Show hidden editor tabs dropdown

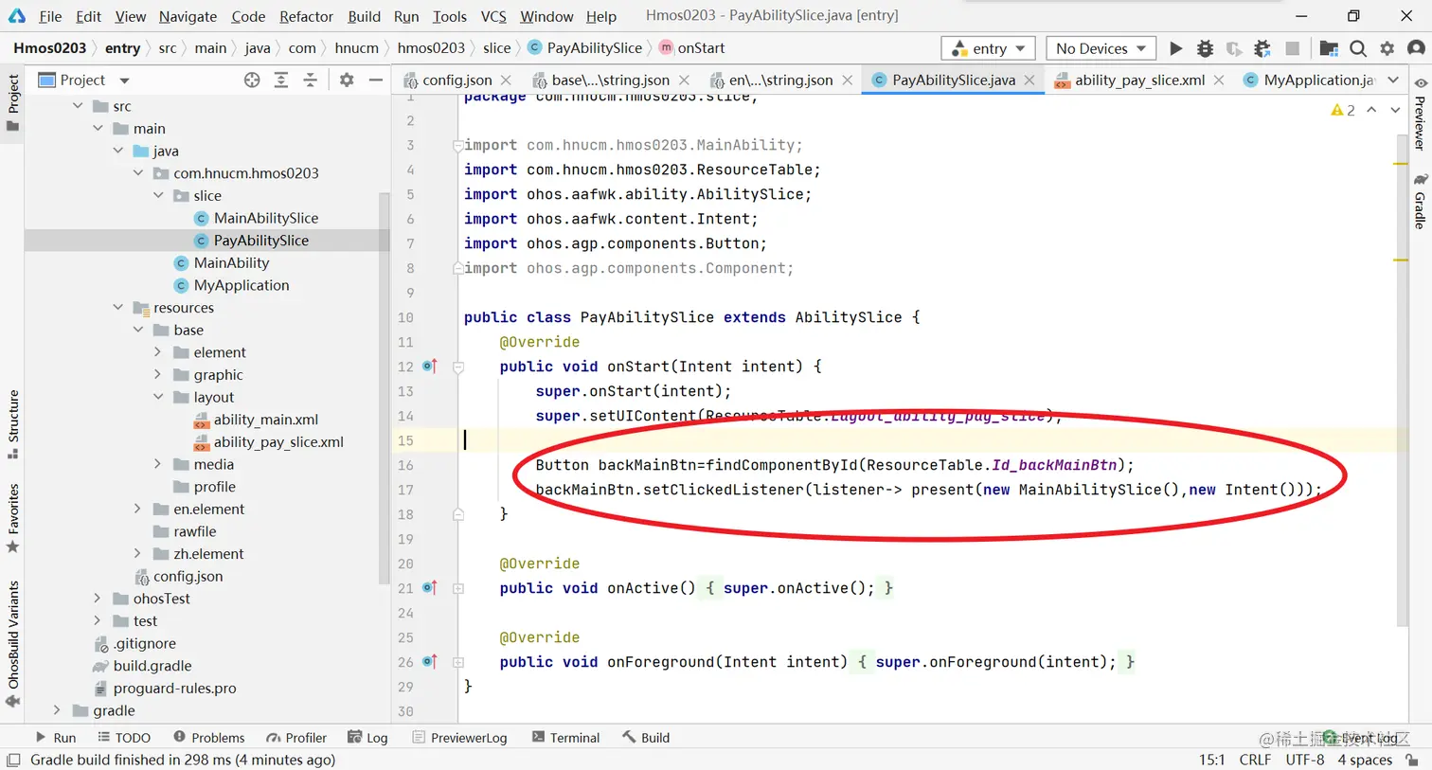(1393, 81)
